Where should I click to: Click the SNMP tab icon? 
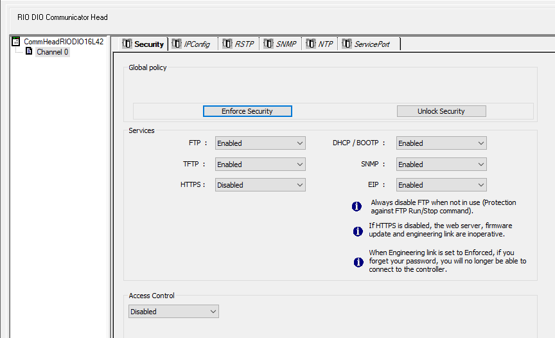[x=269, y=44]
